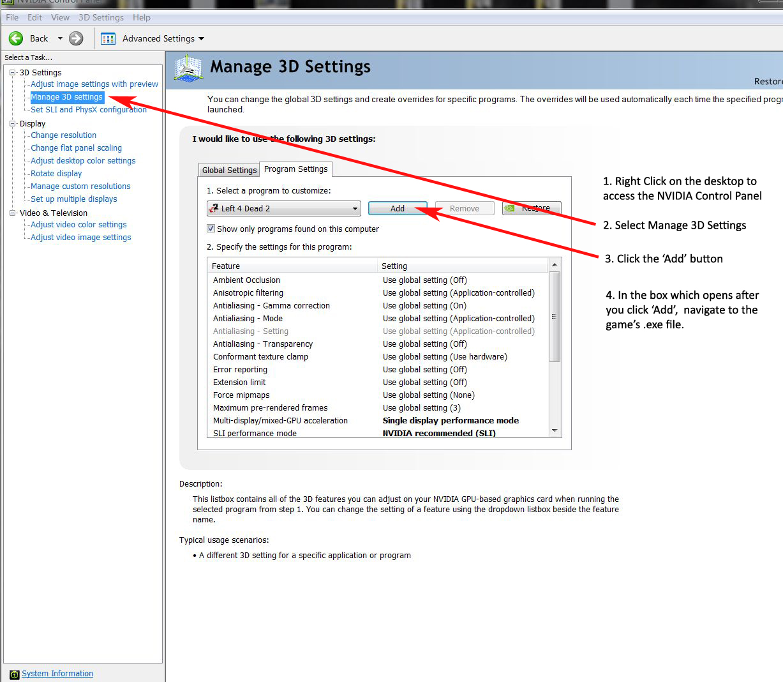This screenshot has width=783, height=682.
Task: Open Change resolution page
Action: (64, 135)
